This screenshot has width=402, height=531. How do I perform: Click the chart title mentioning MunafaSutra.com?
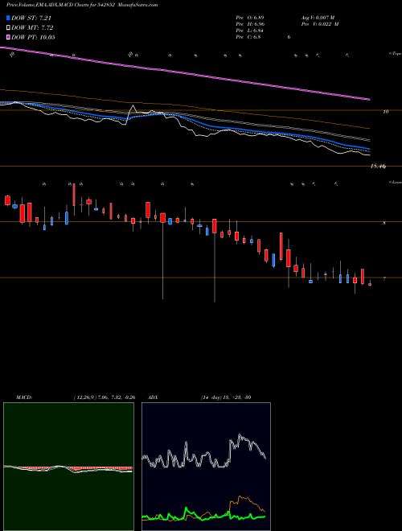point(82,5)
